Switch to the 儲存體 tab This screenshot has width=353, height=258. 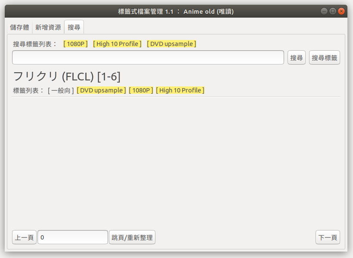pyautogui.click(x=19, y=28)
